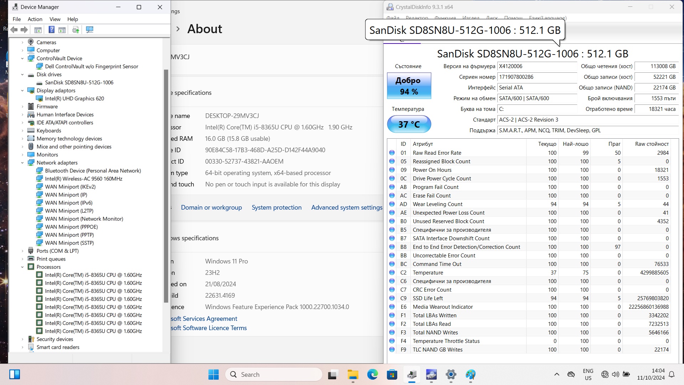Viewport: 684px width, 385px height.
Task: Select SanDisk SD8SN8U-512G-1006 disk drive entry
Action: (x=79, y=82)
